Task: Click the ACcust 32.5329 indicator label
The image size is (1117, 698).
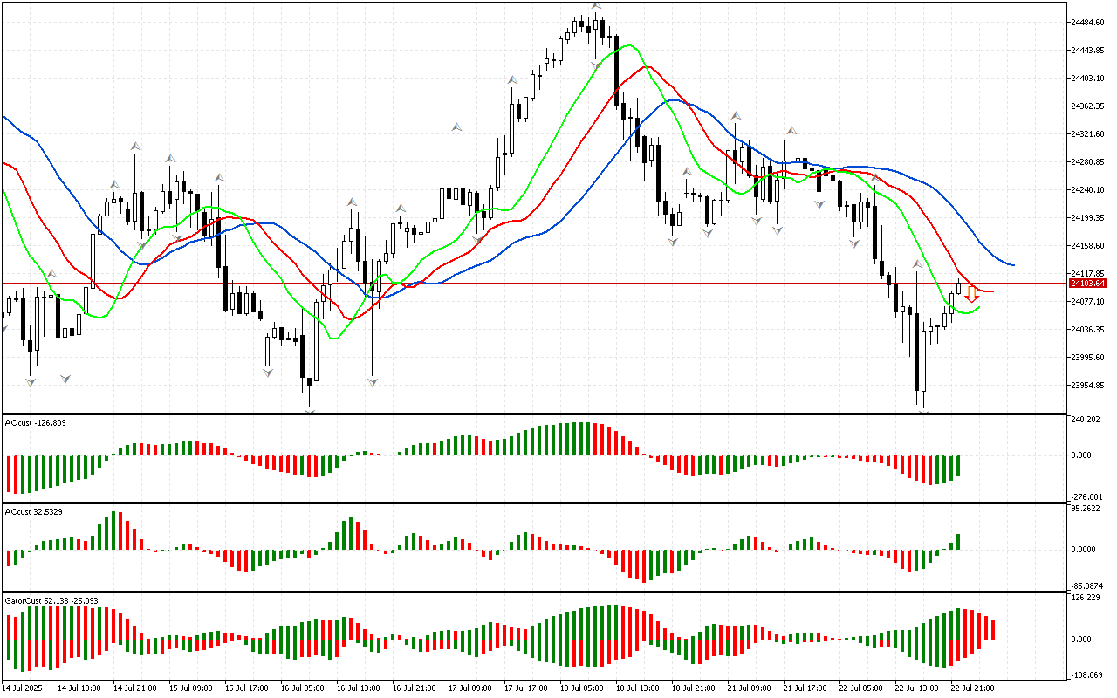Action: tap(35, 510)
